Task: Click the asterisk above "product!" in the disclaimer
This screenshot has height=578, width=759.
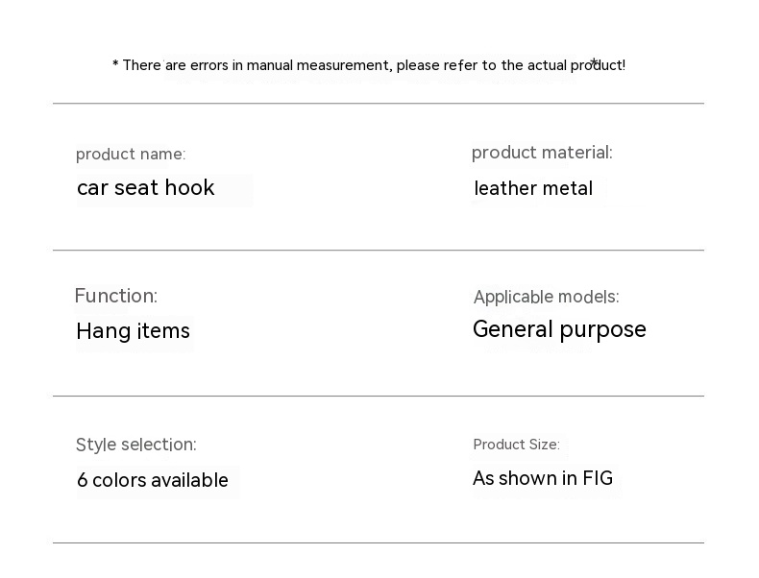Action: point(595,62)
